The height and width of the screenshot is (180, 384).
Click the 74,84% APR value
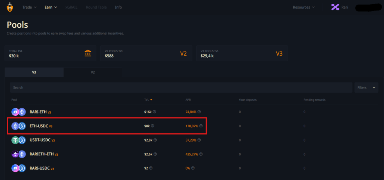[x=191, y=112]
